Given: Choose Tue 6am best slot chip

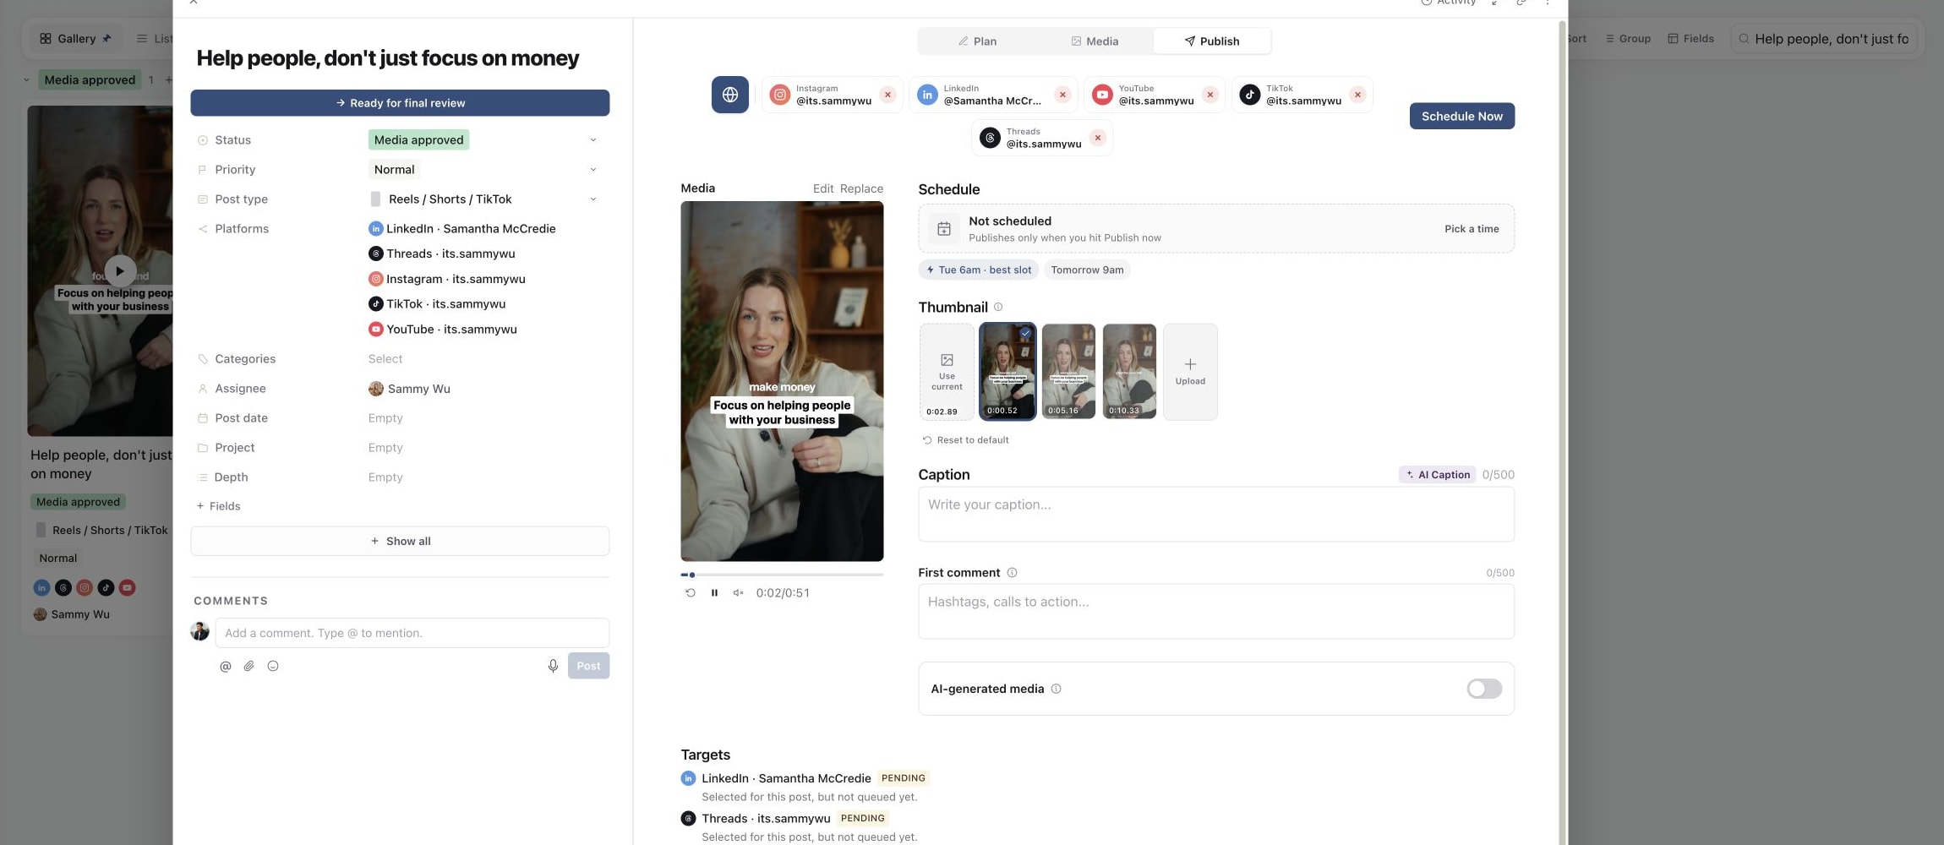Looking at the screenshot, I should point(978,270).
